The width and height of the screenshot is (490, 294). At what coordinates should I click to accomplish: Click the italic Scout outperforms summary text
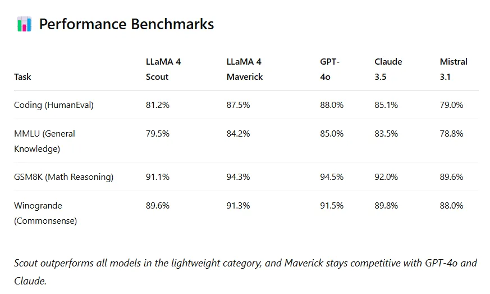click(245, 272)
